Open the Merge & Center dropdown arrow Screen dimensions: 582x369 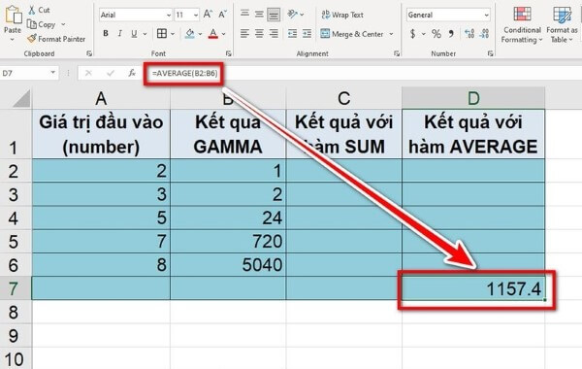coord(391,34)
